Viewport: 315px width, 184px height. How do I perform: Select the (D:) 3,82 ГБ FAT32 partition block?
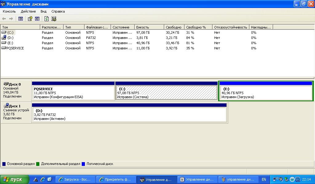[129, 112]
